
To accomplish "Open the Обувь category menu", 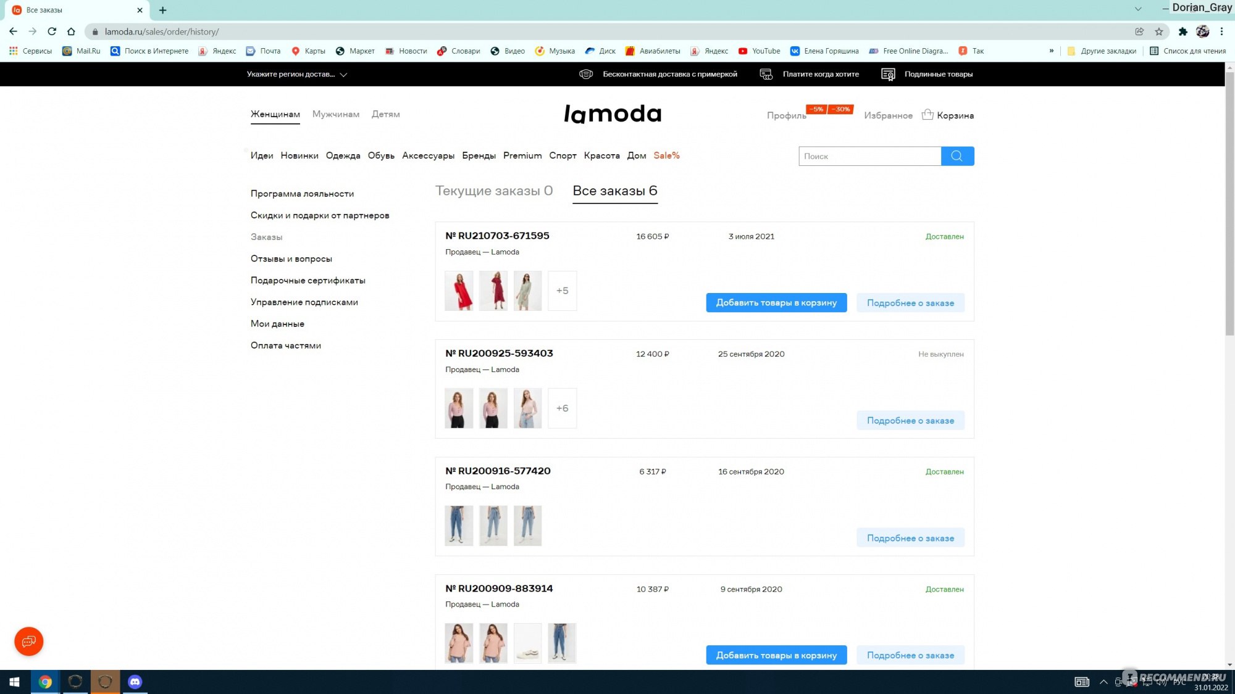I will click(381, 155).
